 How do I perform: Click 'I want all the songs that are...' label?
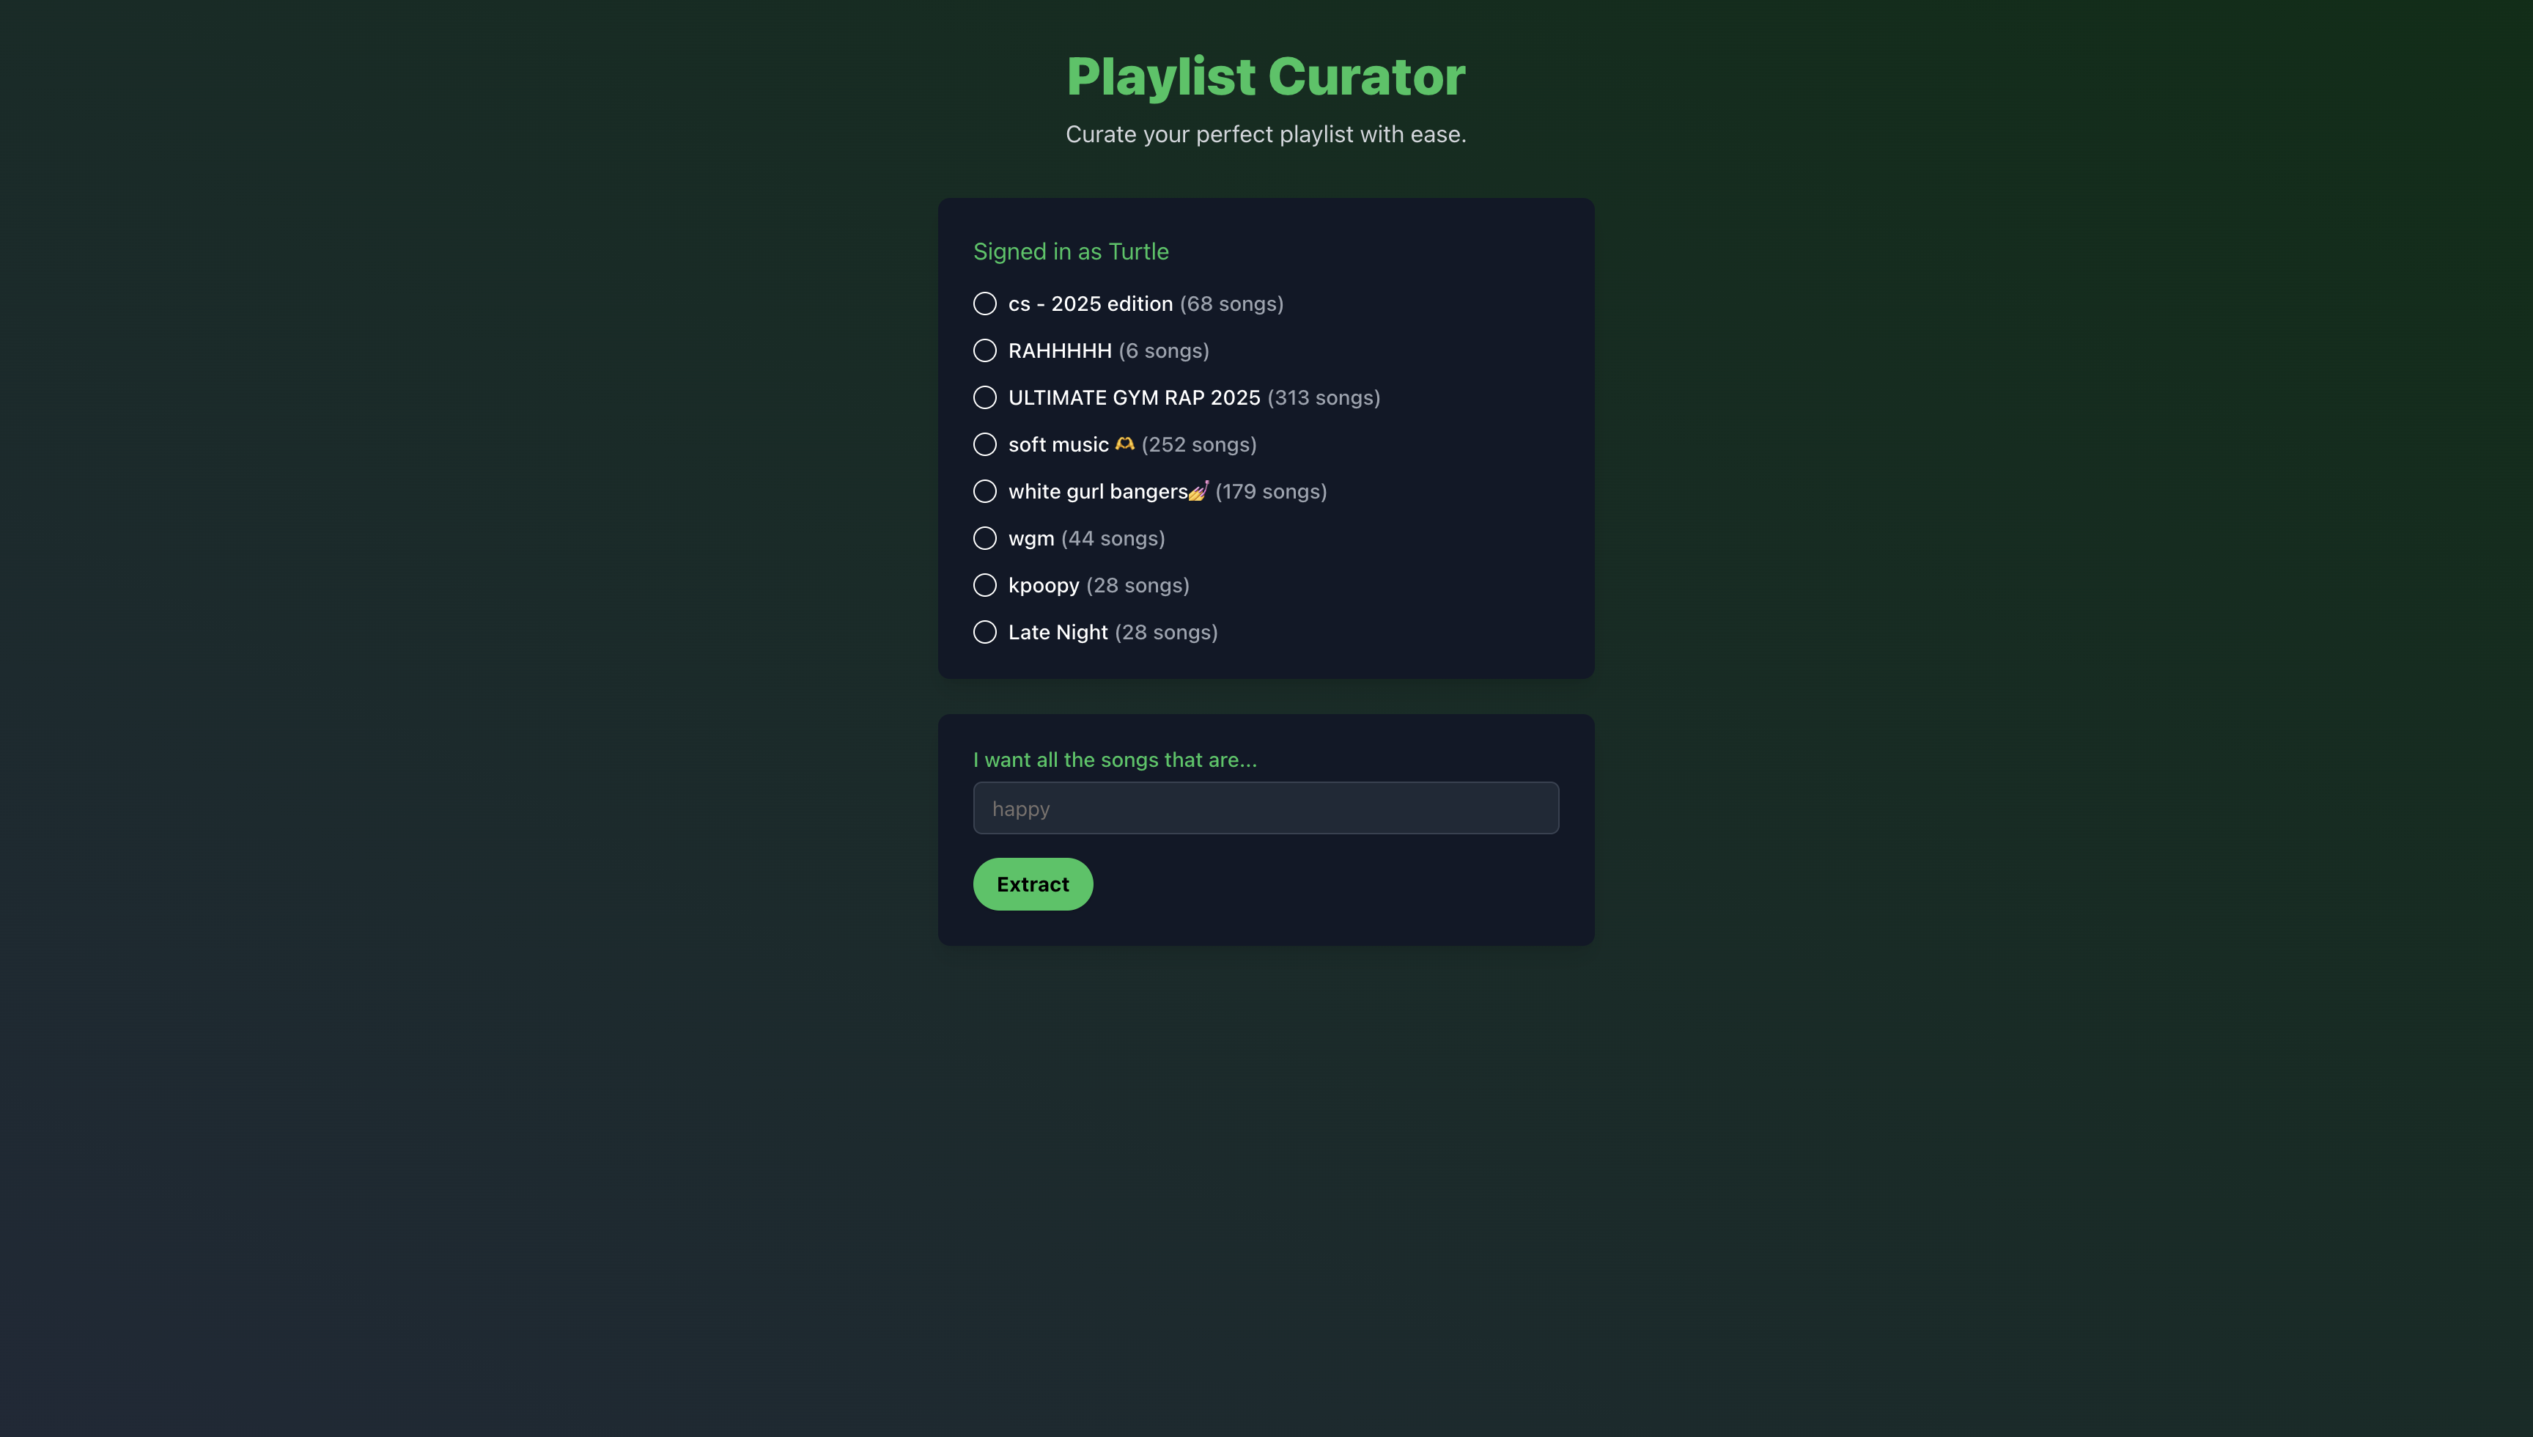click(x=1115, y=760)
